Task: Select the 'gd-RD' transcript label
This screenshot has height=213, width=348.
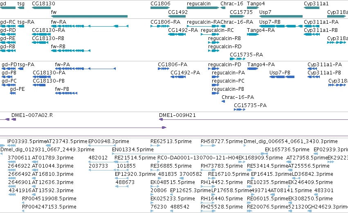Action: 8,30
